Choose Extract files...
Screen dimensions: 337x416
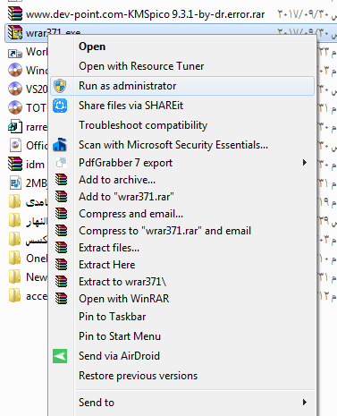click(182, 248)
